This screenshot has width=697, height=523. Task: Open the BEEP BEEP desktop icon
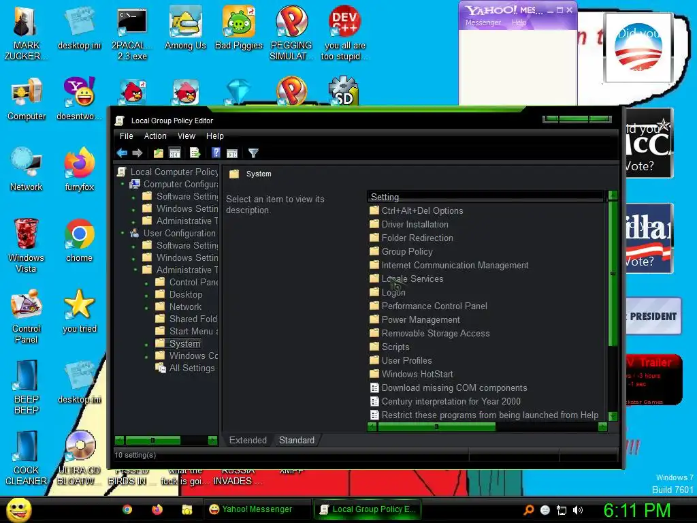click(x=27, y=387)
